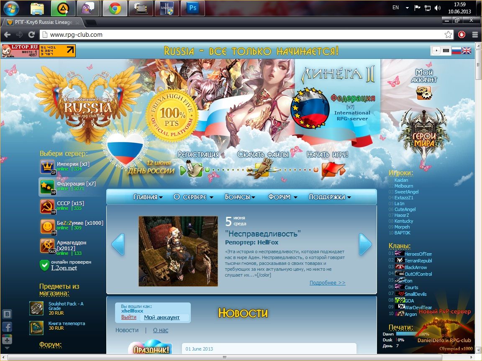
Task: Click the Книга телепорта item icon
Action: pos(36,328)
